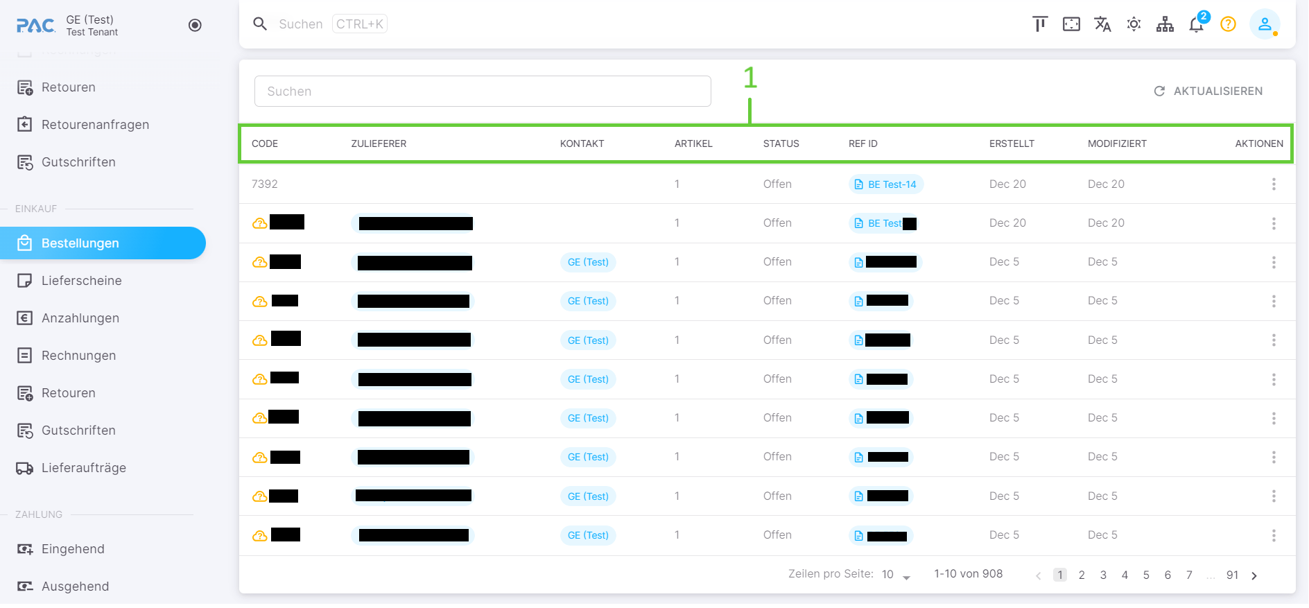Viewport: 1309px width, 608px height.
Task: Click the search magnifier icon in top bar
Action: click(x=260, y=24)
